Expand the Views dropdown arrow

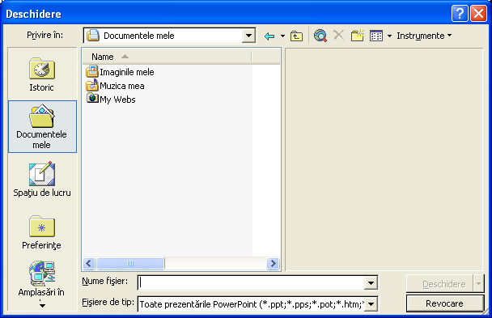tap(389, 36)
